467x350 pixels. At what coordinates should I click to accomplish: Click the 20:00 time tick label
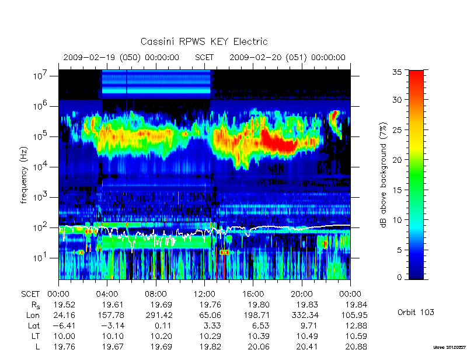(x=302, y=294)
